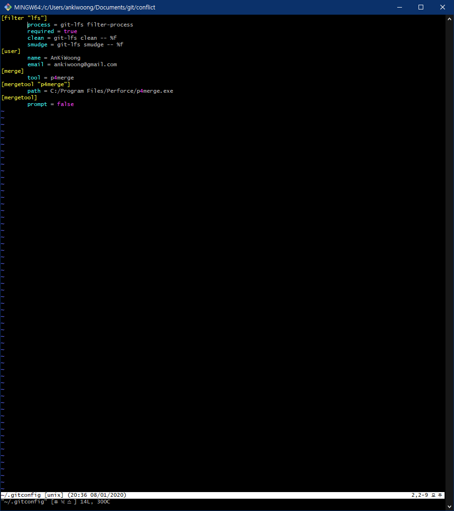The width and height of the screenshot is (454, 511).
Task: Click the [filter "lfs"] section header
Action: click(24, 18)
